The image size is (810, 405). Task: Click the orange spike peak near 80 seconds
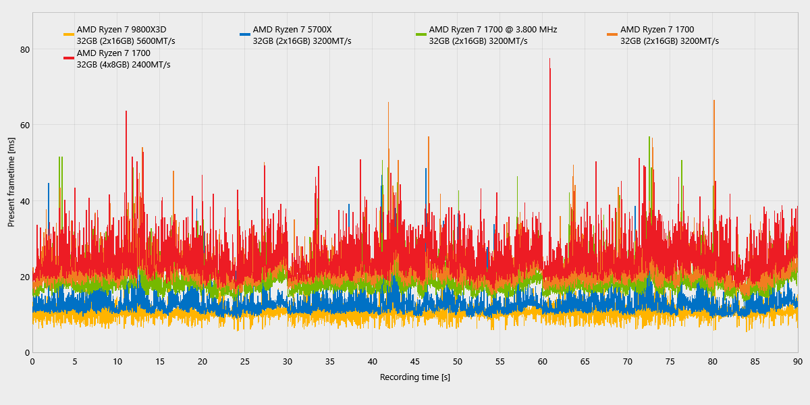(714, 101)
